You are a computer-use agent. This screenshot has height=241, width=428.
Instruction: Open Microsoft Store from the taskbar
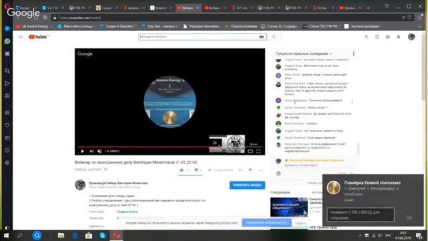89,235
